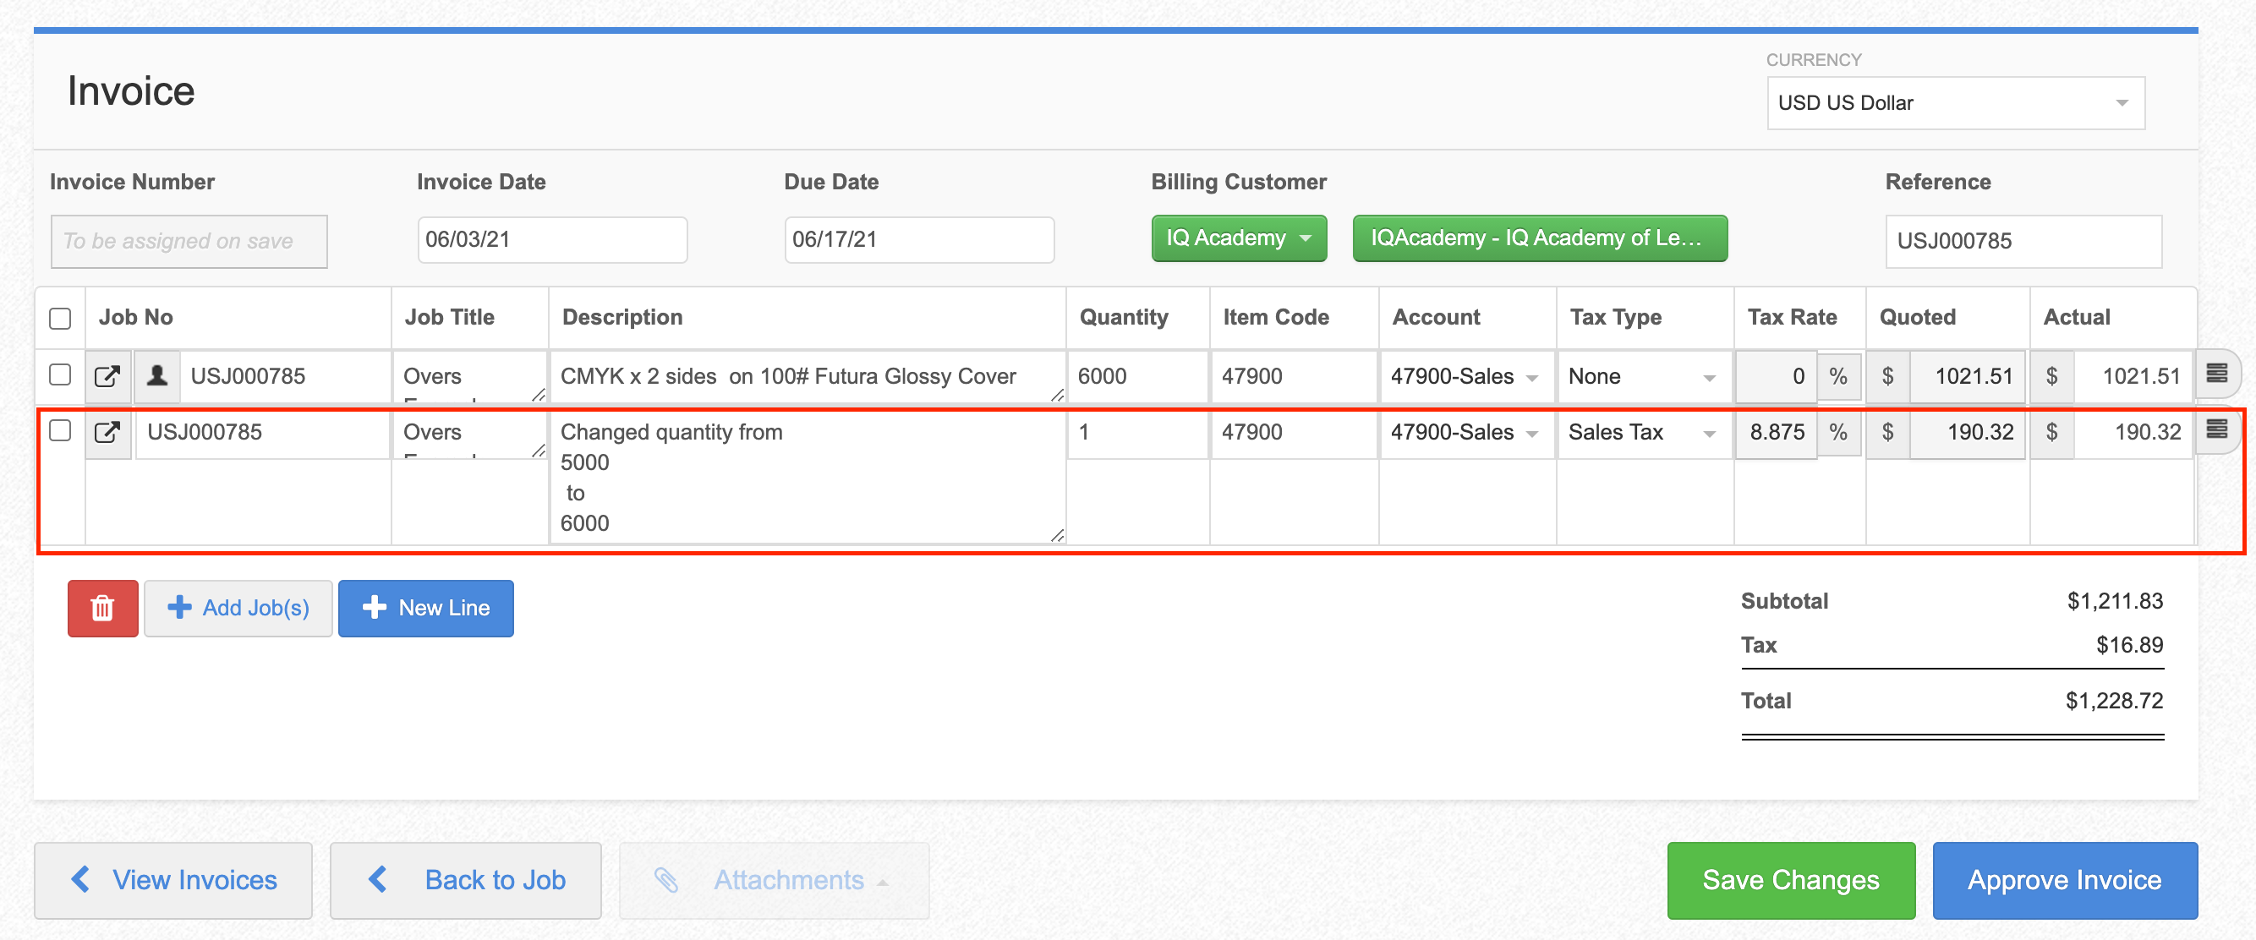Click the red trash delete button
The width and height of the screenshot is (2256, 940).
[x=102, y=609]
